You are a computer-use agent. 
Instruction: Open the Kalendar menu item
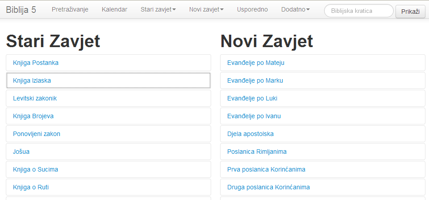pyautogui.click(x=114, y=10)
